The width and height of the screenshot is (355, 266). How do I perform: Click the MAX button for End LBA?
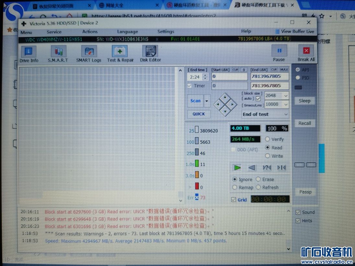[284, 69]
